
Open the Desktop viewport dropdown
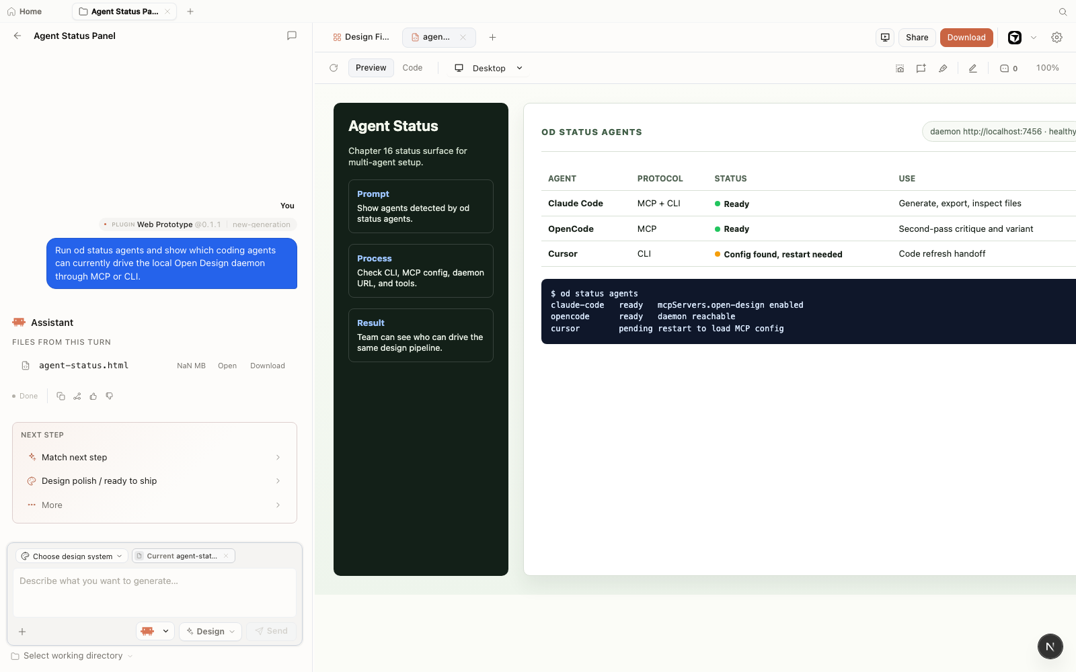click(489, 68)
